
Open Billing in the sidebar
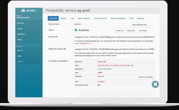(x=29, y=40)
